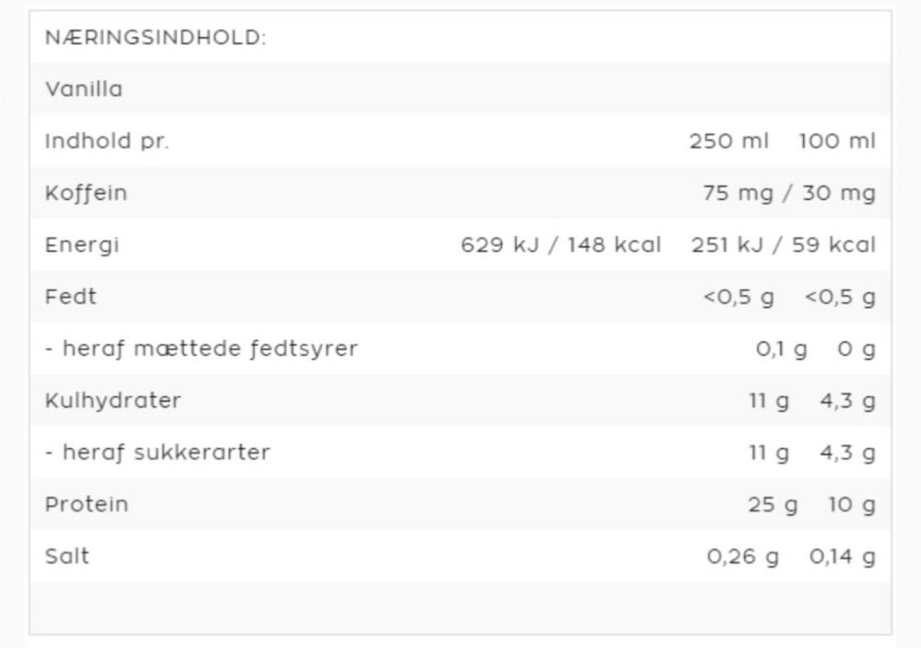The image size is (921, 648).
Task: Select the 0,1 g saturated fat value
Action: point(781,348)
